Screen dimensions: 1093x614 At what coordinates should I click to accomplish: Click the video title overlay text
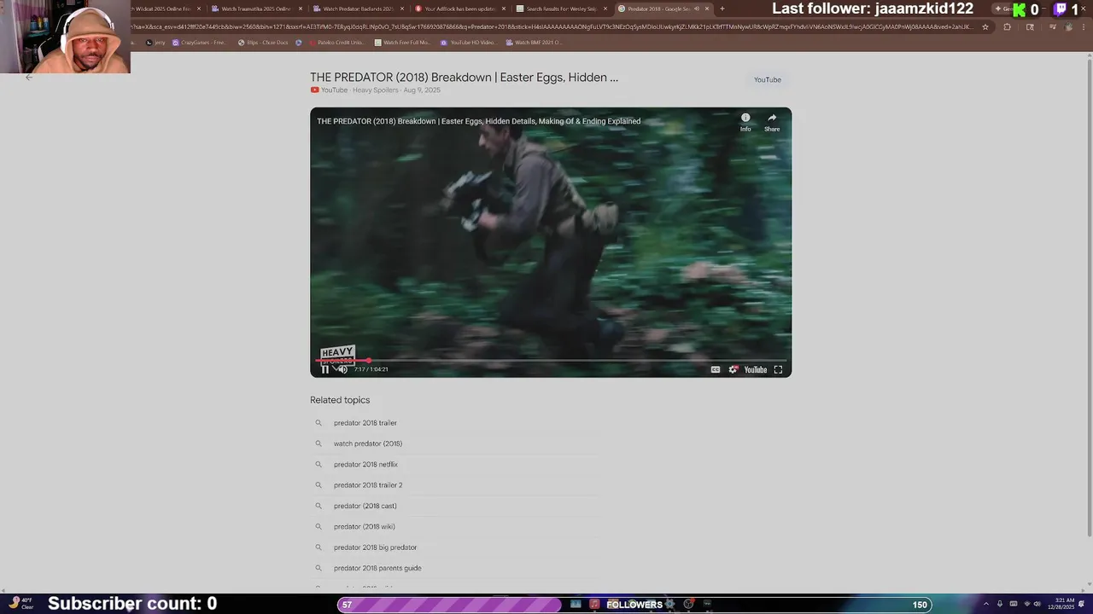(x=478, y=121)
